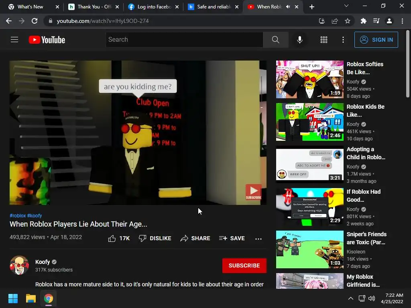Open Adopting a Child in Roblox thumbnail
This screenshot has width=411, height=308.
pyautogui.click(x=309, y=164)
